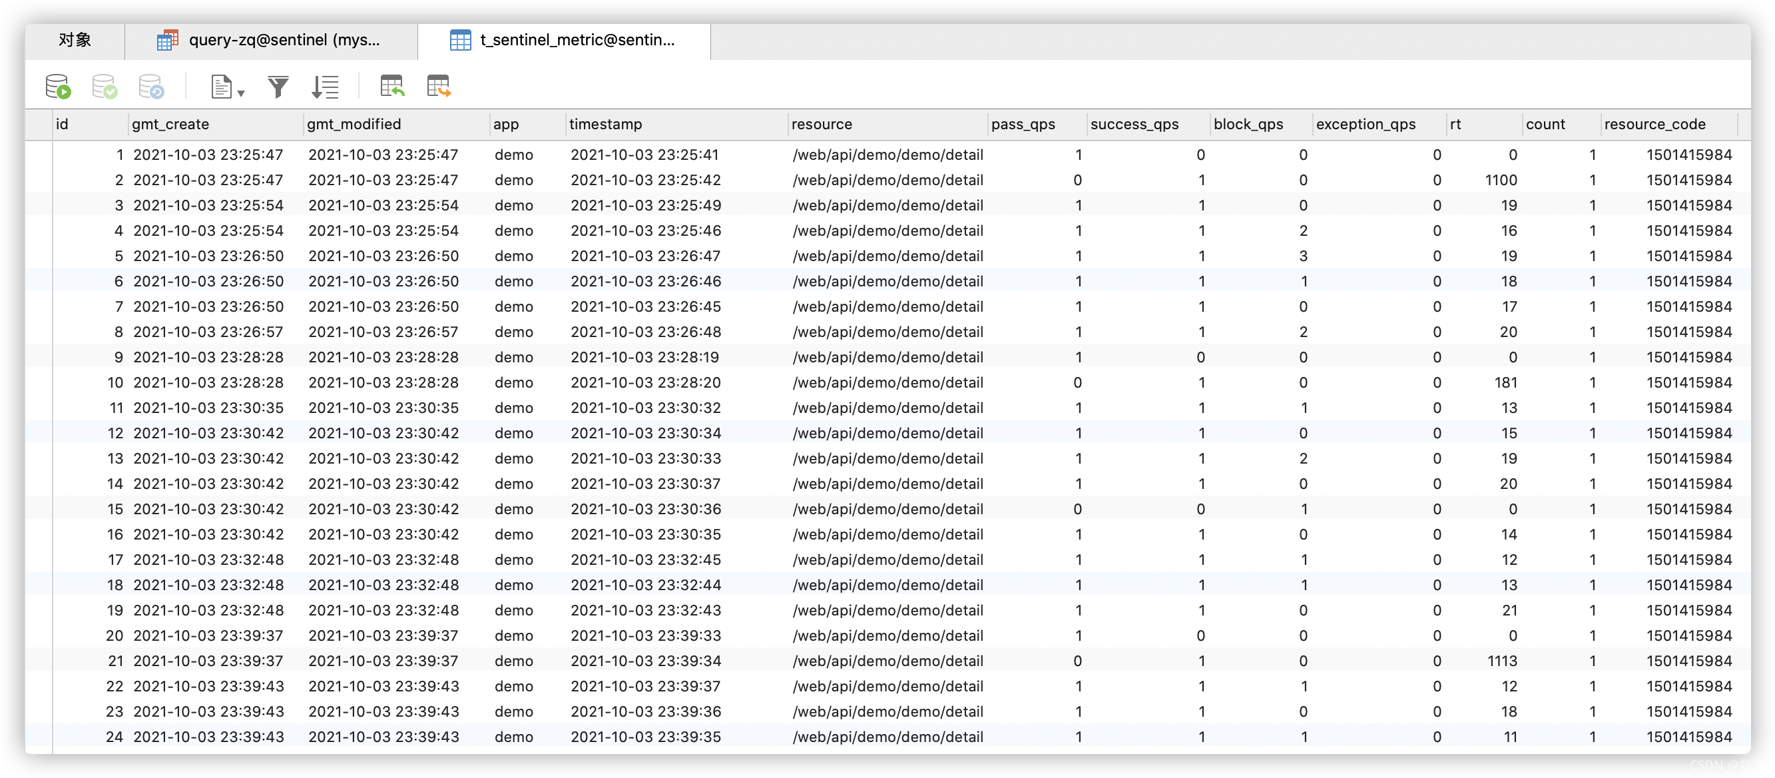Open the text/memo view icon
This screenshot has height=778, width=1775.
coord(221,87)
